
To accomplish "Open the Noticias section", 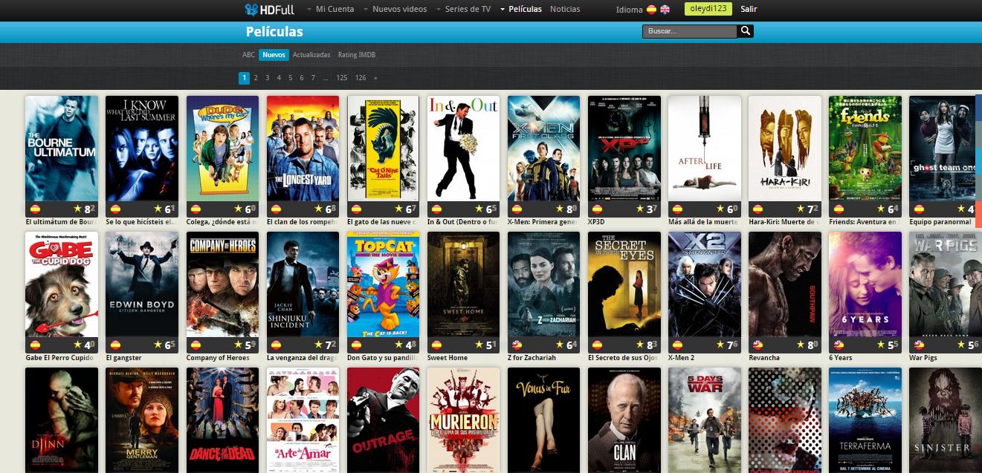I will [565, 9].
